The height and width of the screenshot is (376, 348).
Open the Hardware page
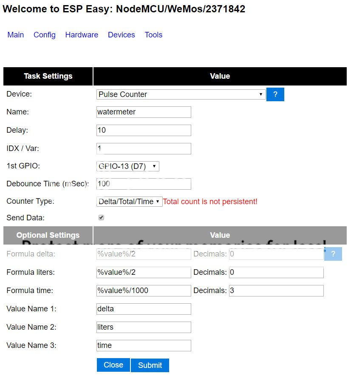[x=82, y=35]
